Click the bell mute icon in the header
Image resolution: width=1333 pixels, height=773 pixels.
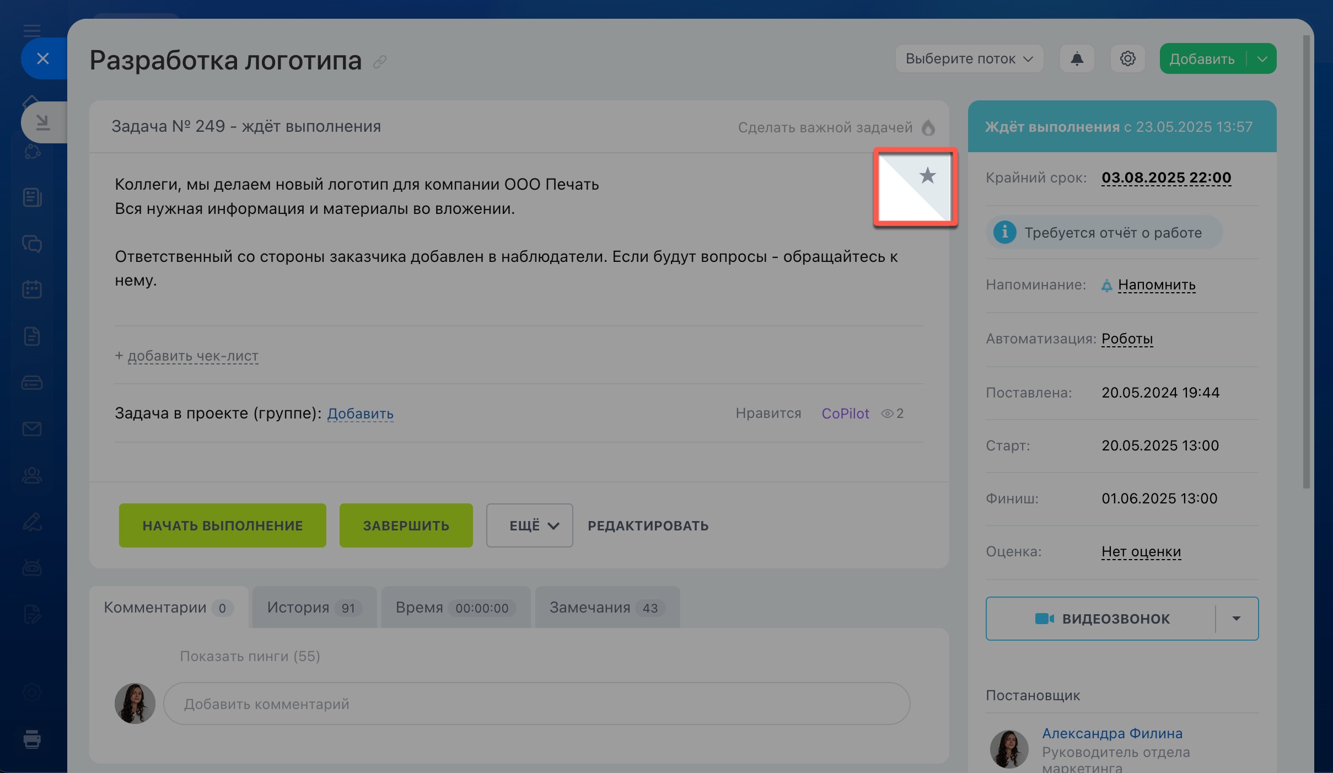click(1077, 58)
